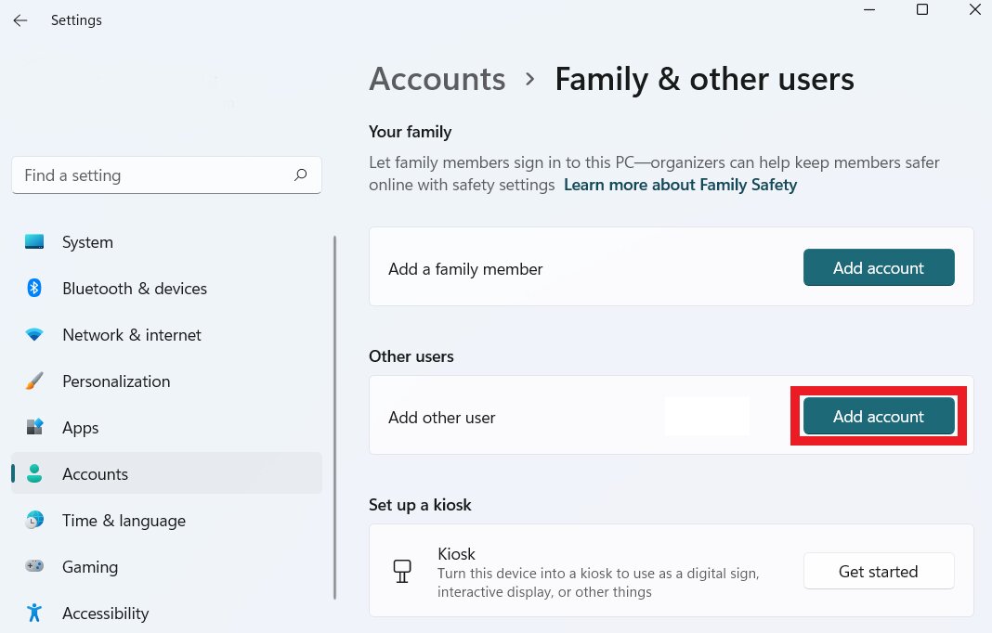The image size is (992, 633).
Task: Click the Accessibility figure icon
Action: click(34, 614)
